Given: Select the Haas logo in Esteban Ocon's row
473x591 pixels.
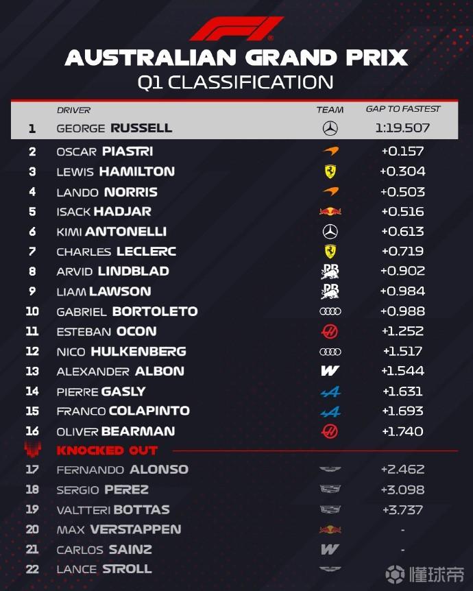Looking at the screenshot, I should (x=330, y=332).
